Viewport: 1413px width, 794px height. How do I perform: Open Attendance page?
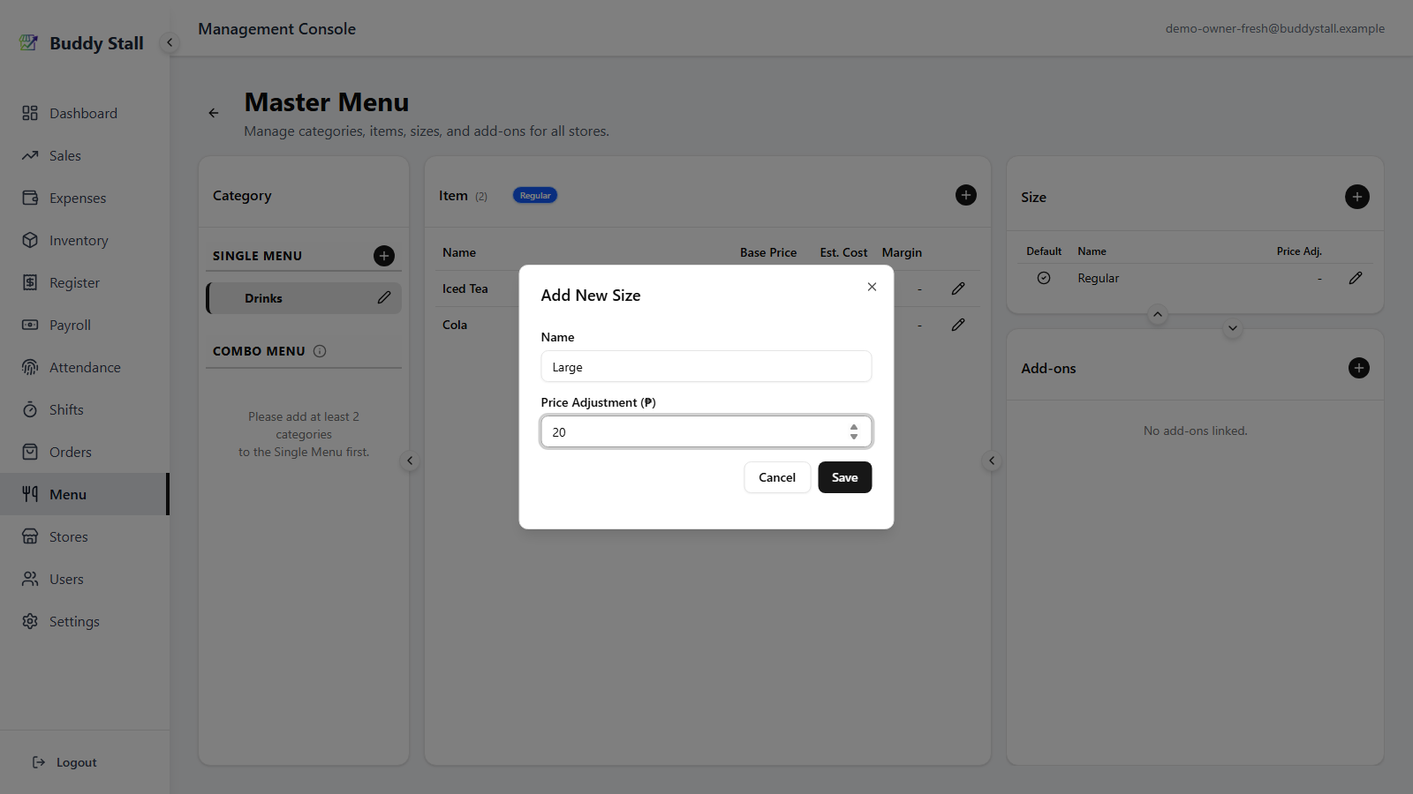pos(84,367)
